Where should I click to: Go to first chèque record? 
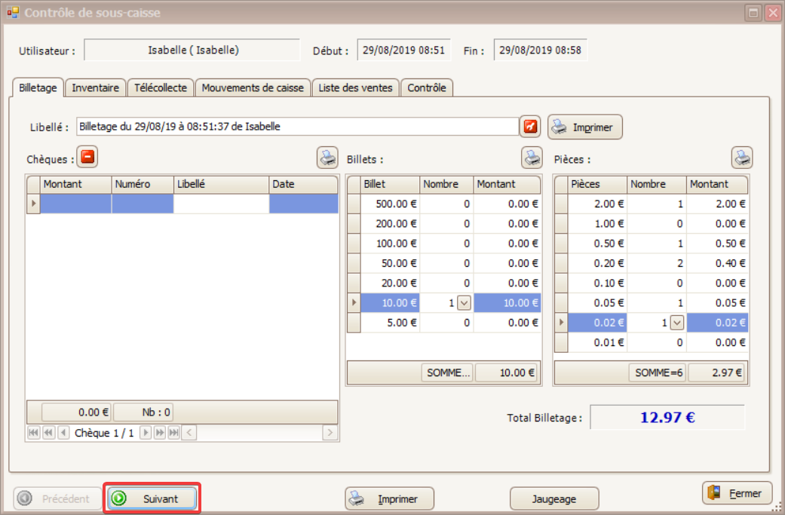click(x=33, y=432)
